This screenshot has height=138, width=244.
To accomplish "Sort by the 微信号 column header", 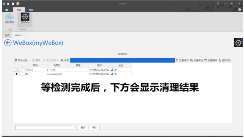I will point(57,65).
